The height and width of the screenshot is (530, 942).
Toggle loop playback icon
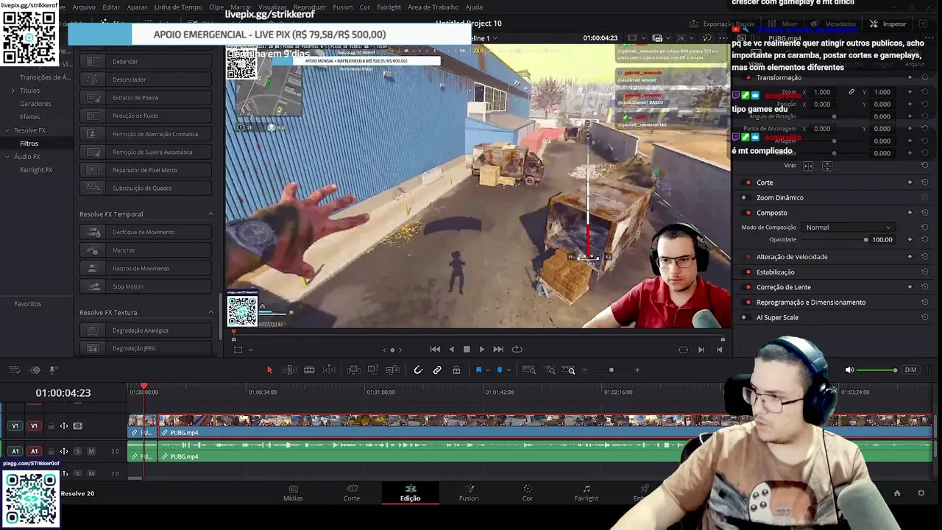pos(517,350)
